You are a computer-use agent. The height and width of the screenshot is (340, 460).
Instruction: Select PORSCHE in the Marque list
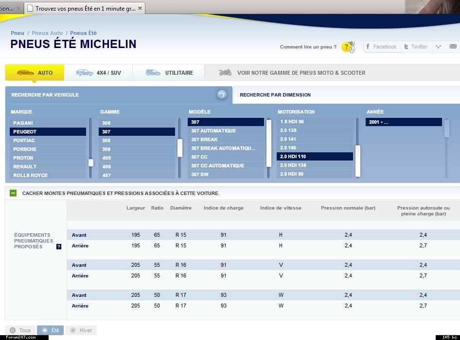click(x=48, y=149)
